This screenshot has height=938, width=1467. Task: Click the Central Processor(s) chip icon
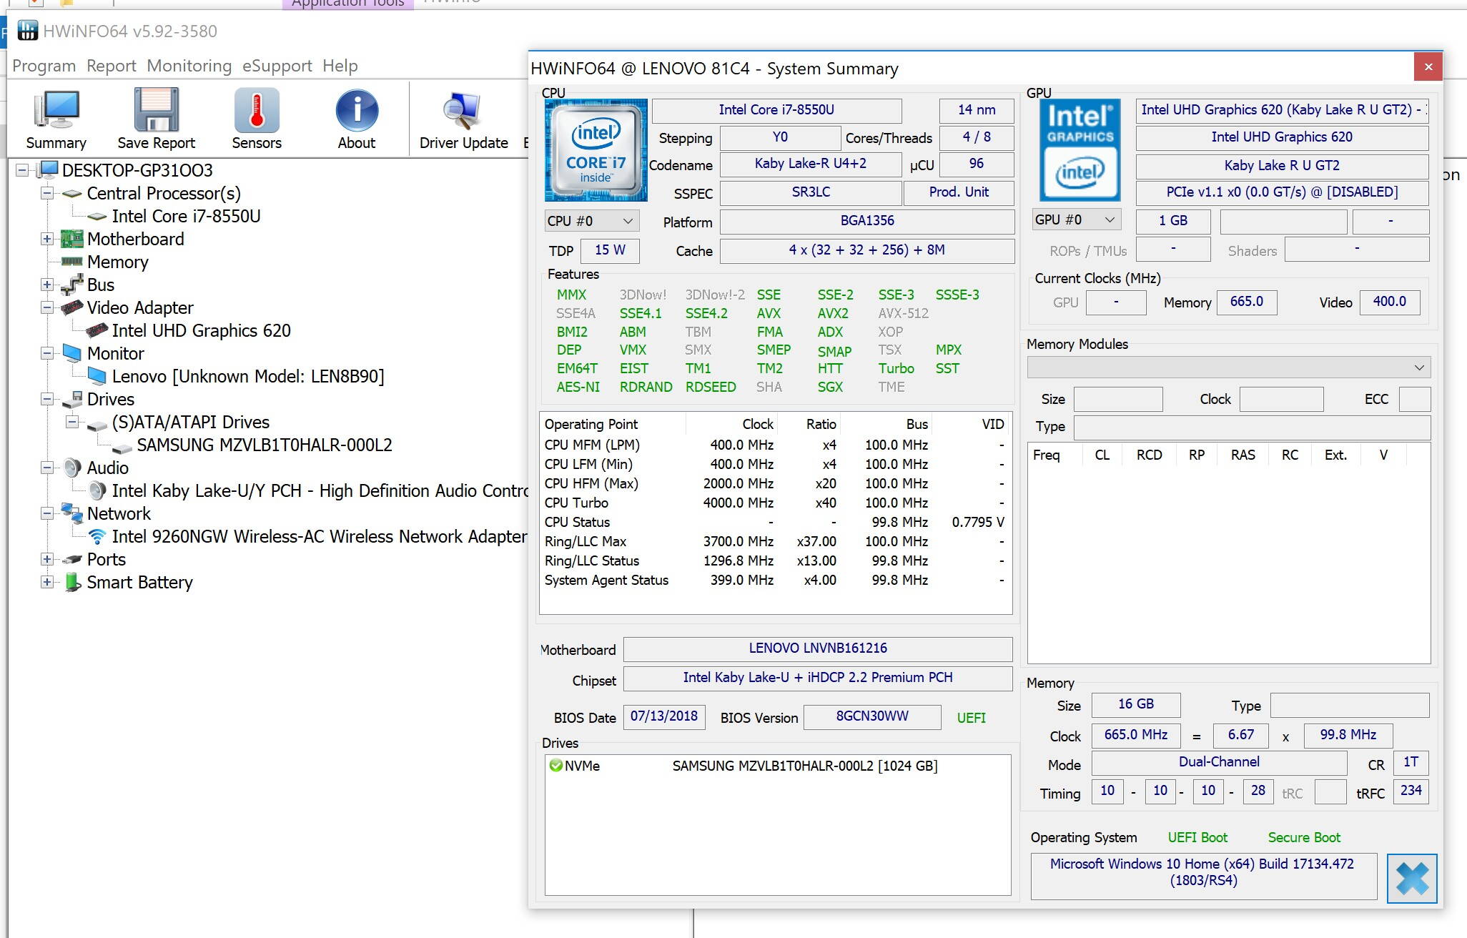71,193
